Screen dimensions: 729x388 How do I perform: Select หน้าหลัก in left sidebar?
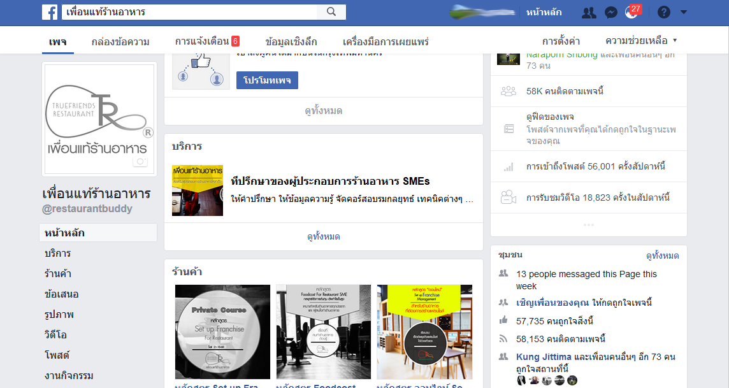pyautogui.click(x=98, y=233)
